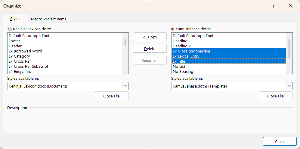Screen dimensions: 300x149
Task: Select LP Category style
Action: click(x=19, y=56)
